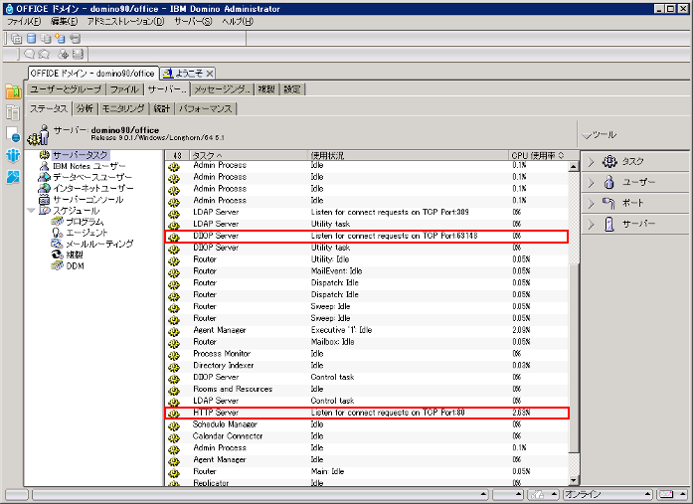Click the server tower icon in Tools panel
The image size is (693, 504).
609,224
